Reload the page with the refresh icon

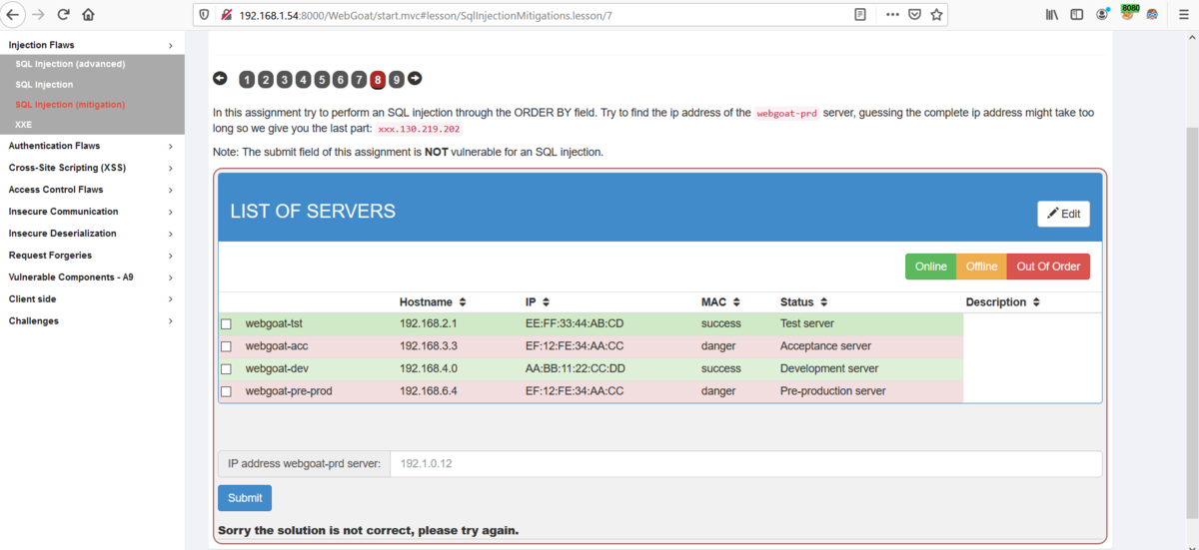click(64, 15)
